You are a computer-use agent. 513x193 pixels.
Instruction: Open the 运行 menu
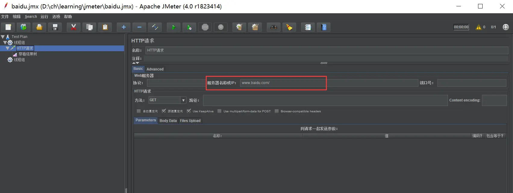pyautogui.click(x=44, y=17)
